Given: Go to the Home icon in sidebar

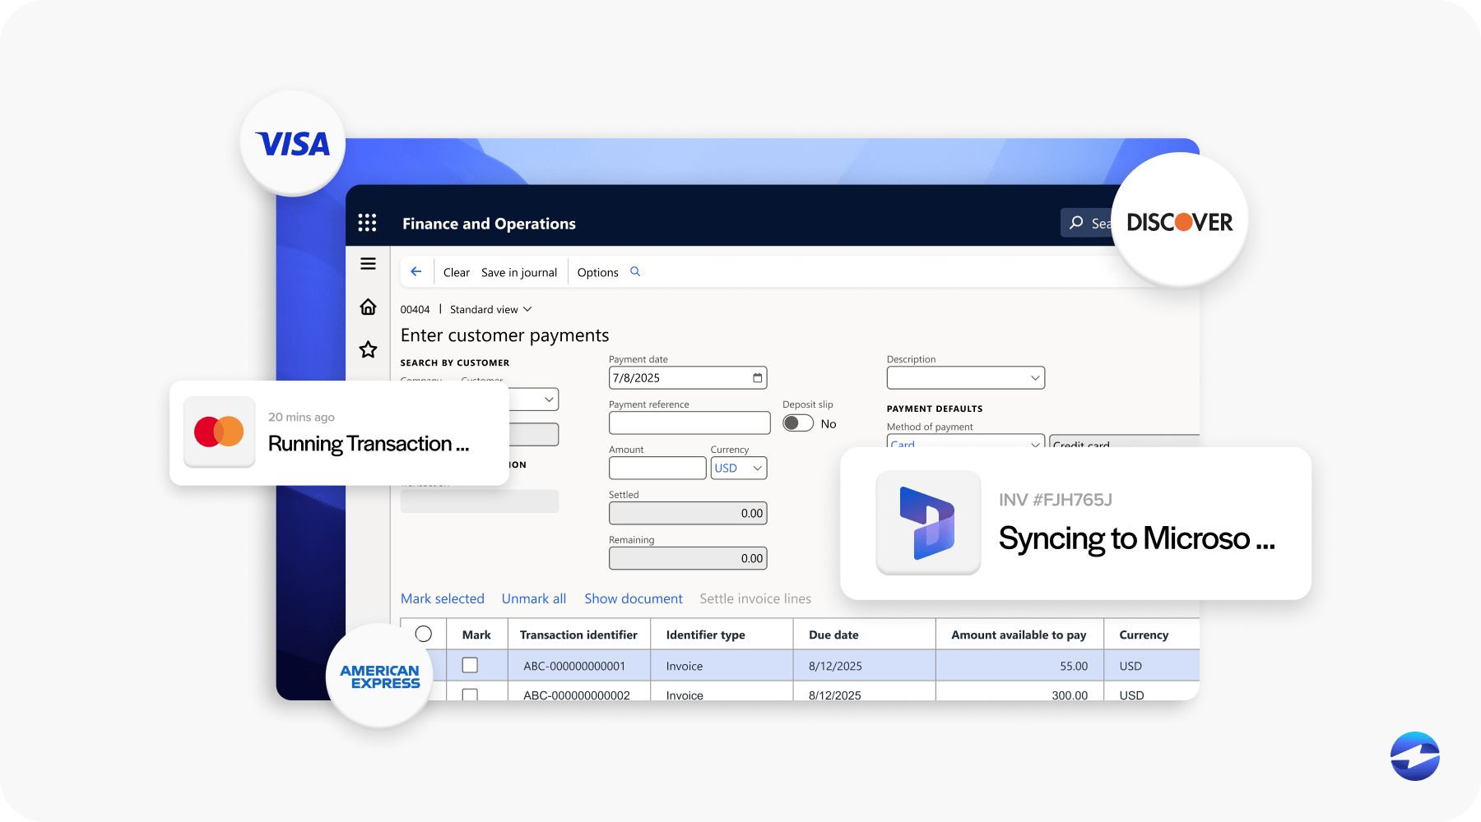Looking at the screenshot, I should pyautogui.click(x=368, y=307).
